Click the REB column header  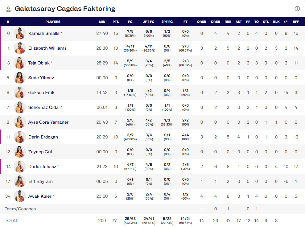click(228, 22)
